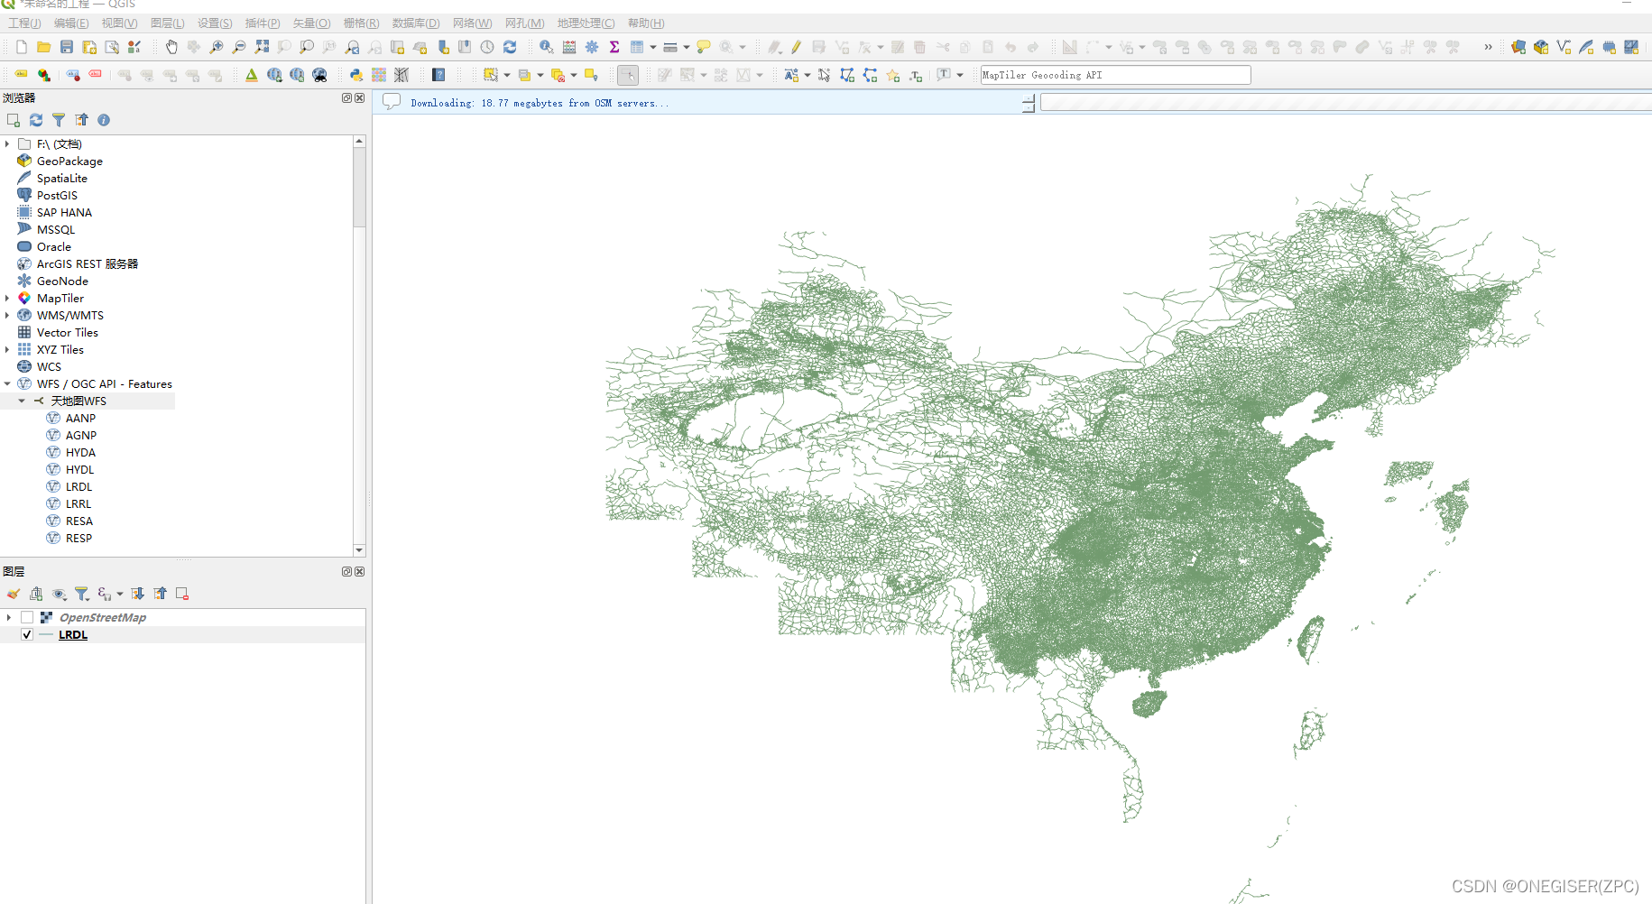1652x904 pixels.
Task: Expand the OpenStreetMap layer entry
Action: tap(9, 617)
